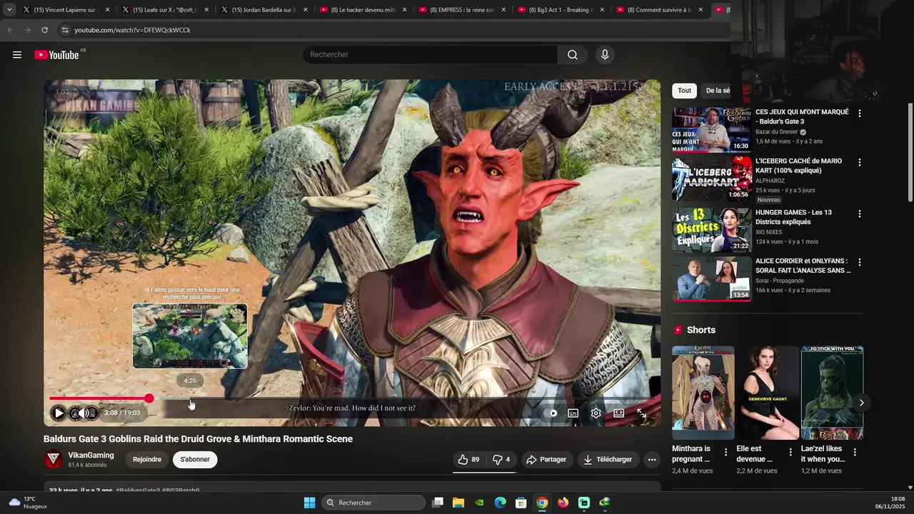Open Firefox from the taskbar

pos(563,503)
